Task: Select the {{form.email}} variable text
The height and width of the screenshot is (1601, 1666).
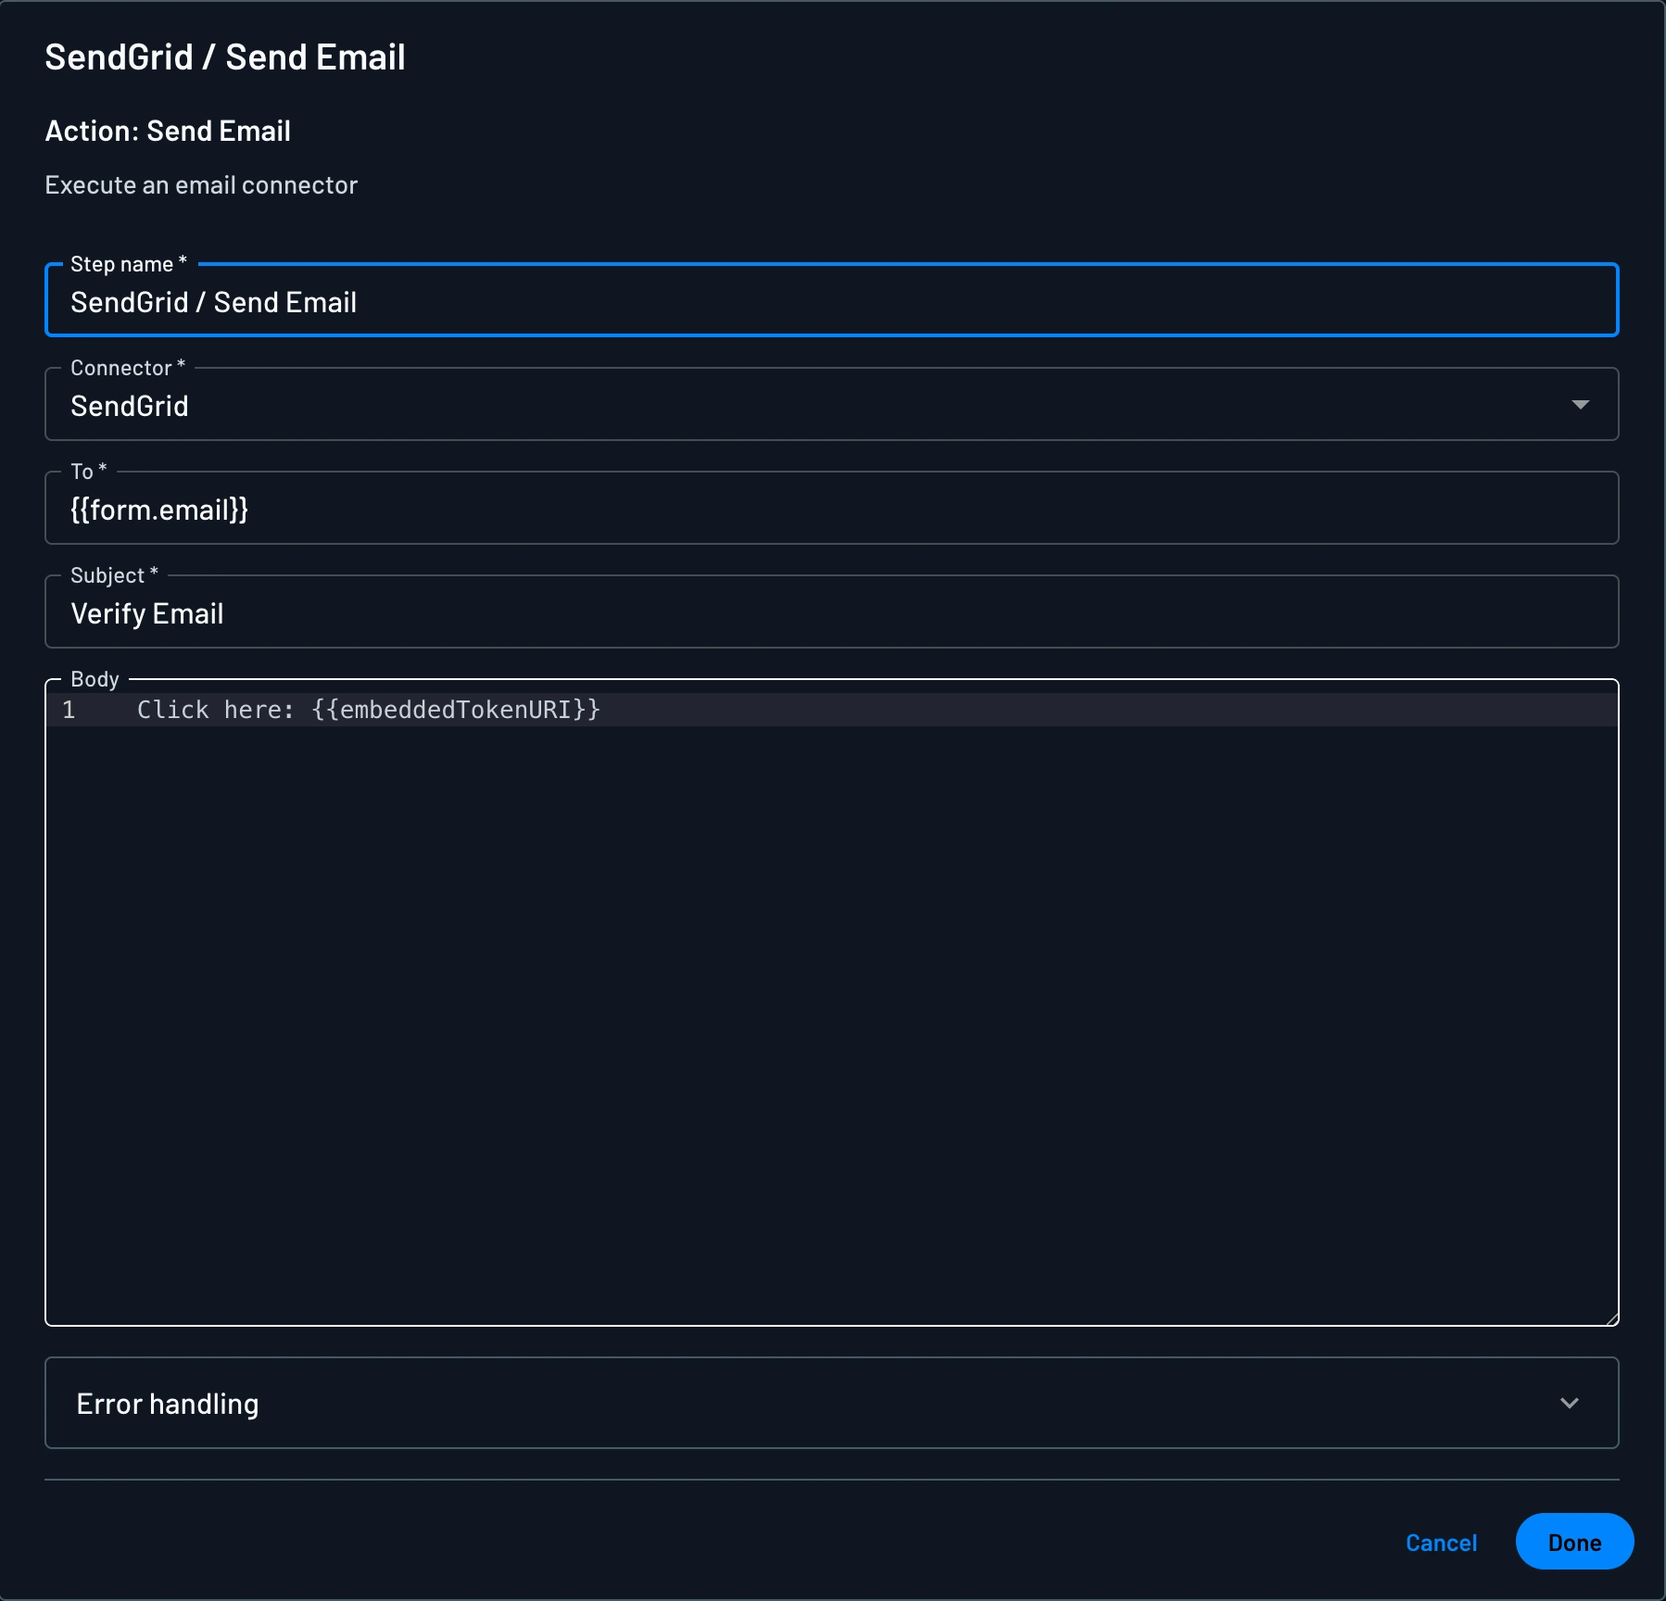Action: pos(159,509)
